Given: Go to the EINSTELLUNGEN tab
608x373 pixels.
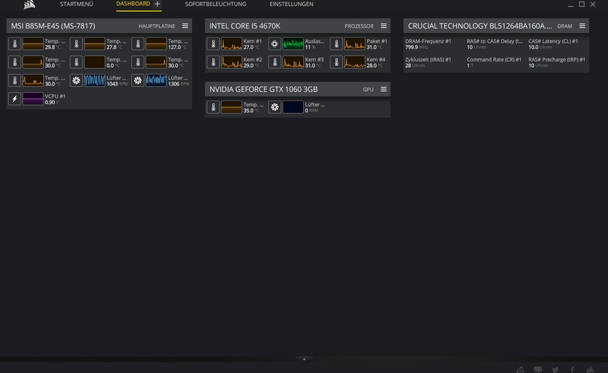Looking at the screenshot, I should 292,4.
